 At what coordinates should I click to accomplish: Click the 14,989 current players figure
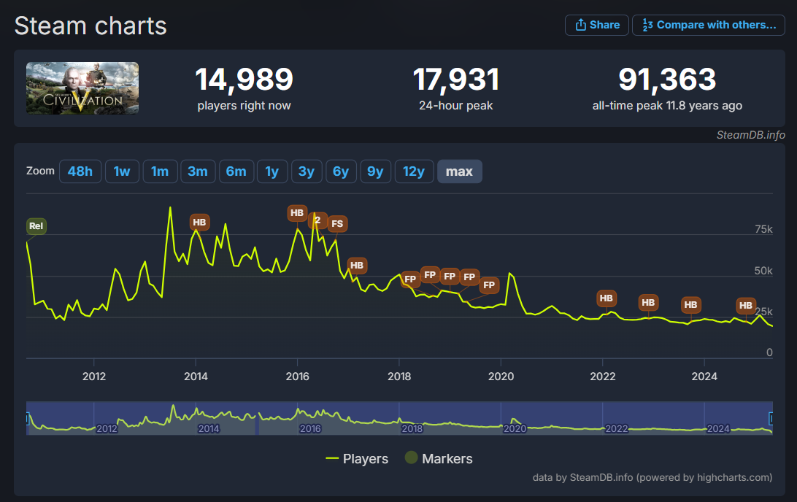[x=244, y=80]
